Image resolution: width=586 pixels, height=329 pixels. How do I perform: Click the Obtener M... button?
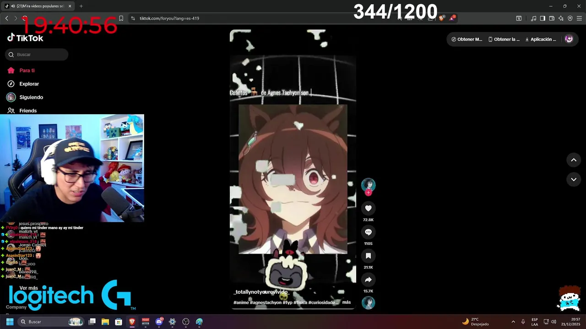coord(467,39)
